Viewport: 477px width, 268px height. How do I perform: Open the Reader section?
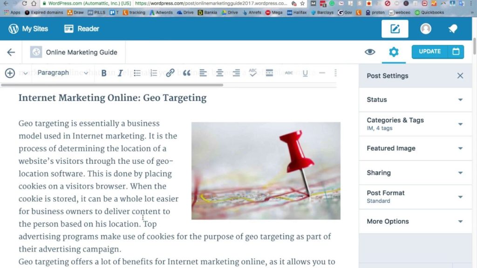click(82, 28)
